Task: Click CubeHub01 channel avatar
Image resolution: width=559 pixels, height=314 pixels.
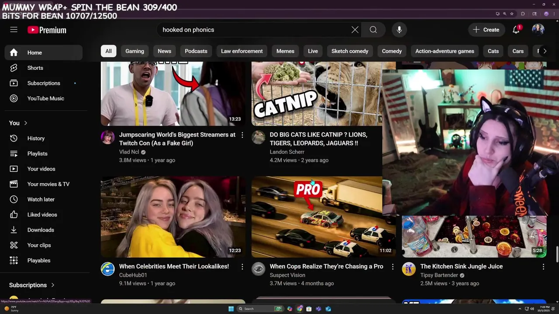Action: click(108, 269)
